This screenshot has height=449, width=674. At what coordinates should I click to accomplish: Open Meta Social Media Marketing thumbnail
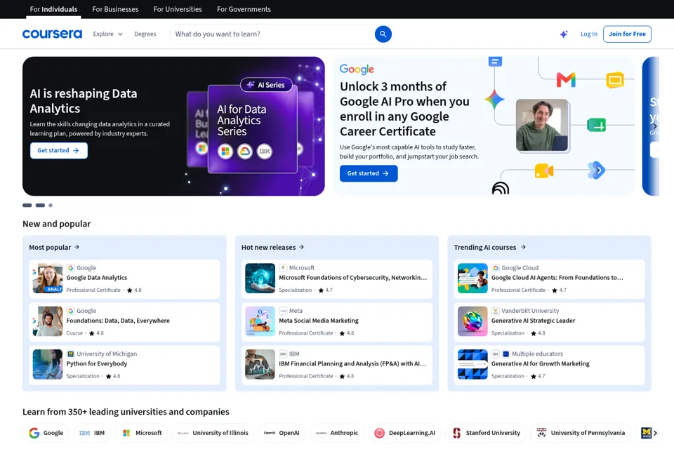(260, 321)
